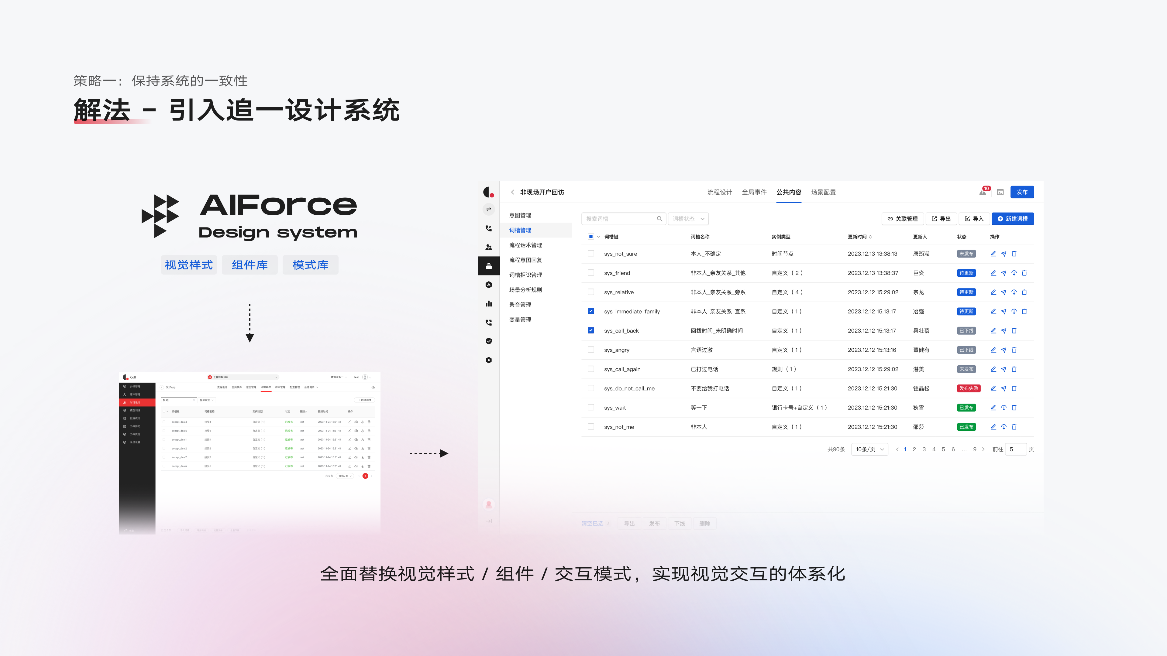Viewport: 1167px width, 656px height.
Task: Check the sys_wait row checkbox
Action: point(591,408)
